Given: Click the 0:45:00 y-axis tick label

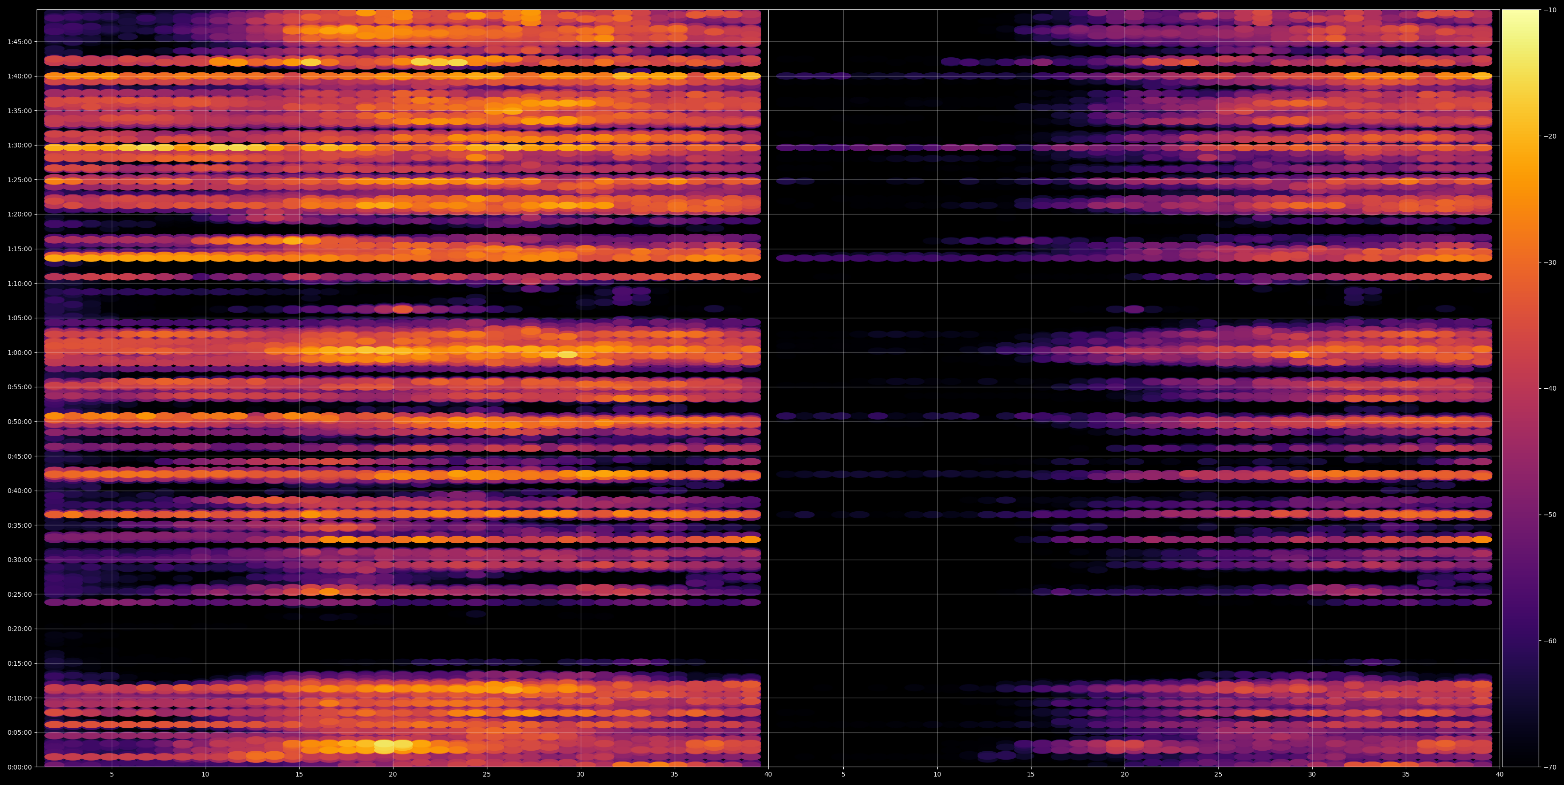Looking at the screenshot, I should (19, 456).
